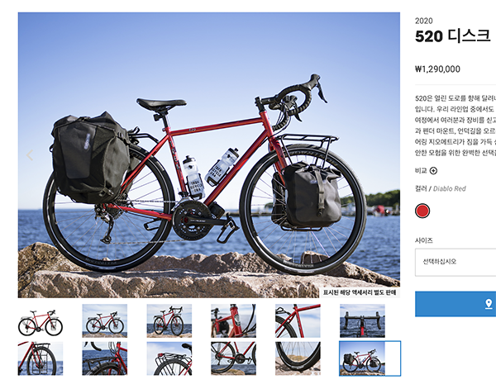Select the Diablo Red color swatch

click(422, 211)
